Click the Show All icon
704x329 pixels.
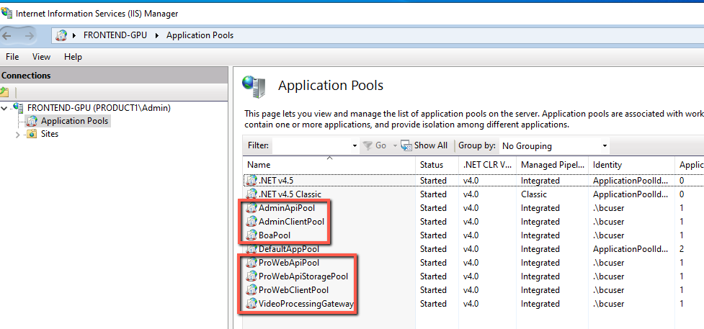tap(406, 145)
